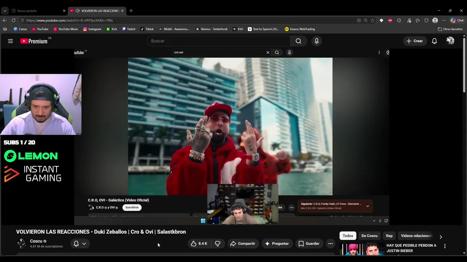Open Coscu channel avatar
The width and height of the screenshot is (467, 262).
tap(22, 243)
